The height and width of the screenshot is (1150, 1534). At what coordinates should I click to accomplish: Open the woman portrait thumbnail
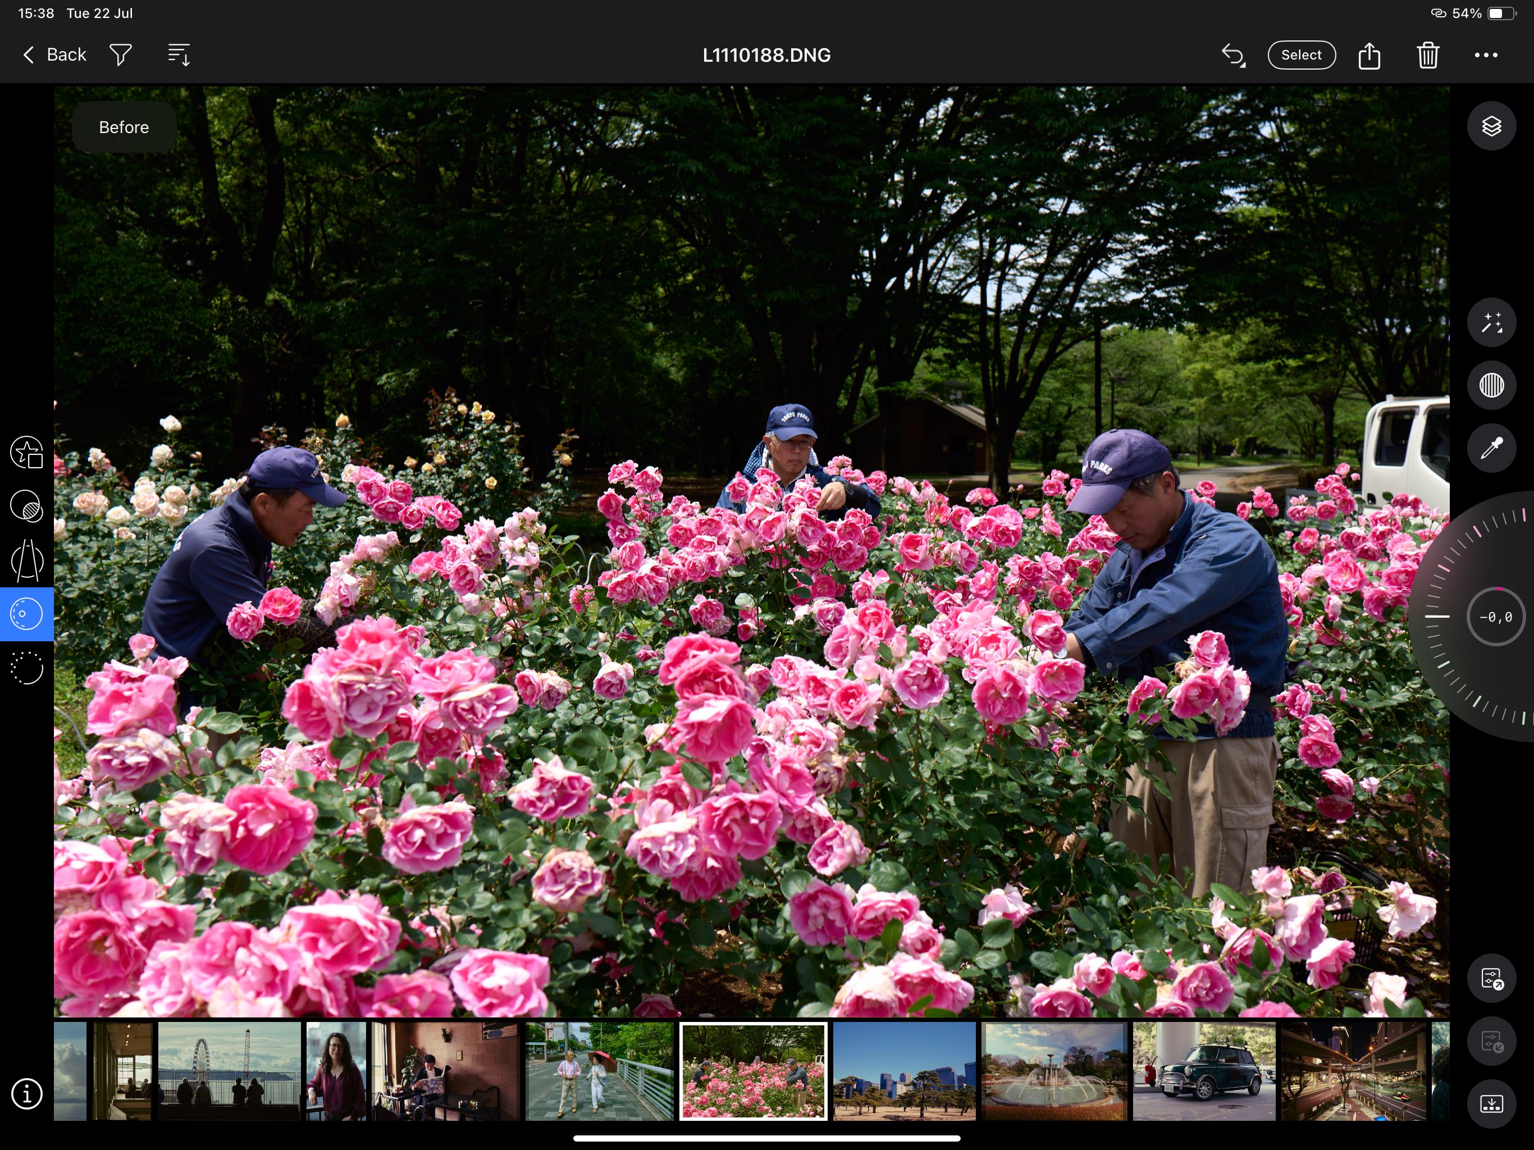click(x=336, y=1071)
